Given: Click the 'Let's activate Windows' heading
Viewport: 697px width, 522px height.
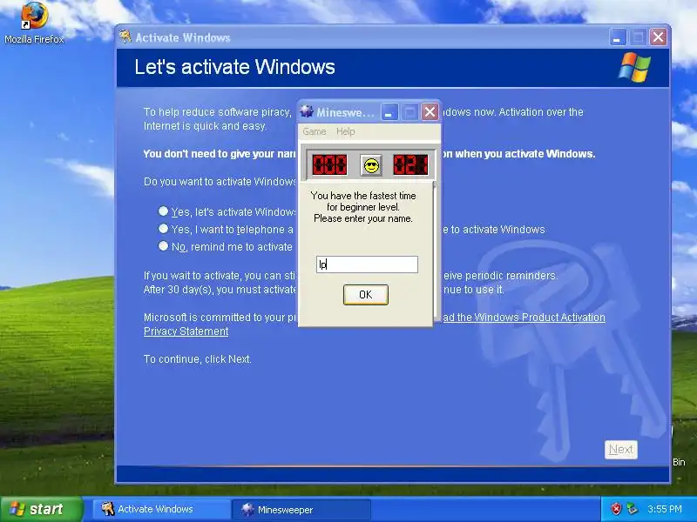Looking at the screenshot, I should pyautogui.click(x=234, y=67).
